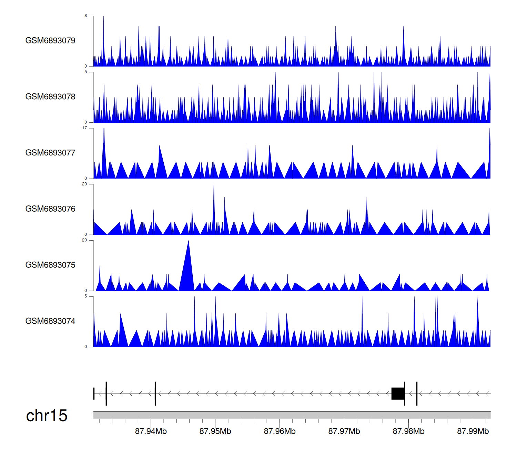
Task: Select the 87.97Mb coordinate label
Action: (344, 431)
